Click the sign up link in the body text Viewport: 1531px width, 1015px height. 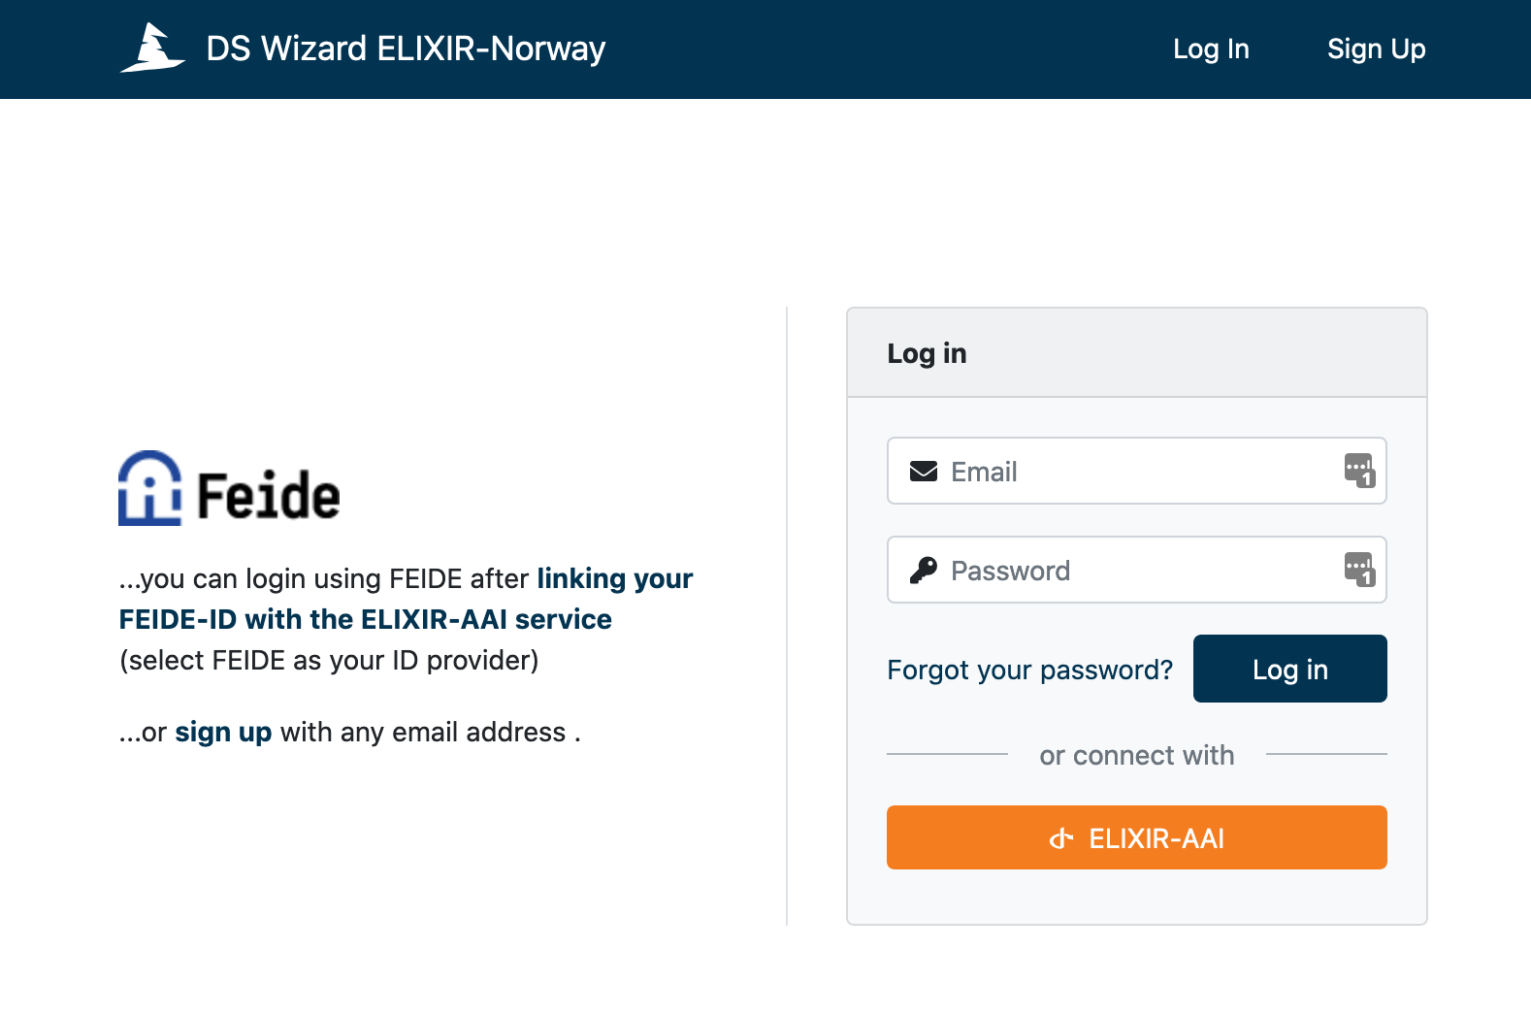click(222, 732)
